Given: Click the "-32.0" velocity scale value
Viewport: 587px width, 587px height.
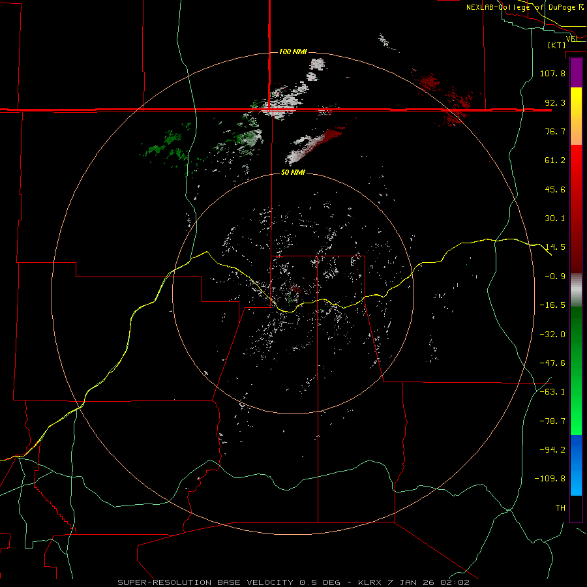Looking at the screenshot, I should [x=552, y=335].
